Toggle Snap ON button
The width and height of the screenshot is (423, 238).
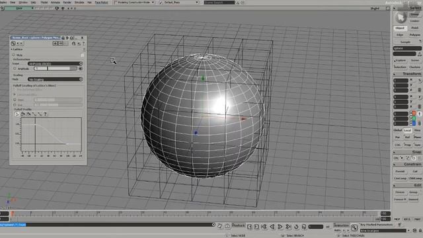(396, 158)
